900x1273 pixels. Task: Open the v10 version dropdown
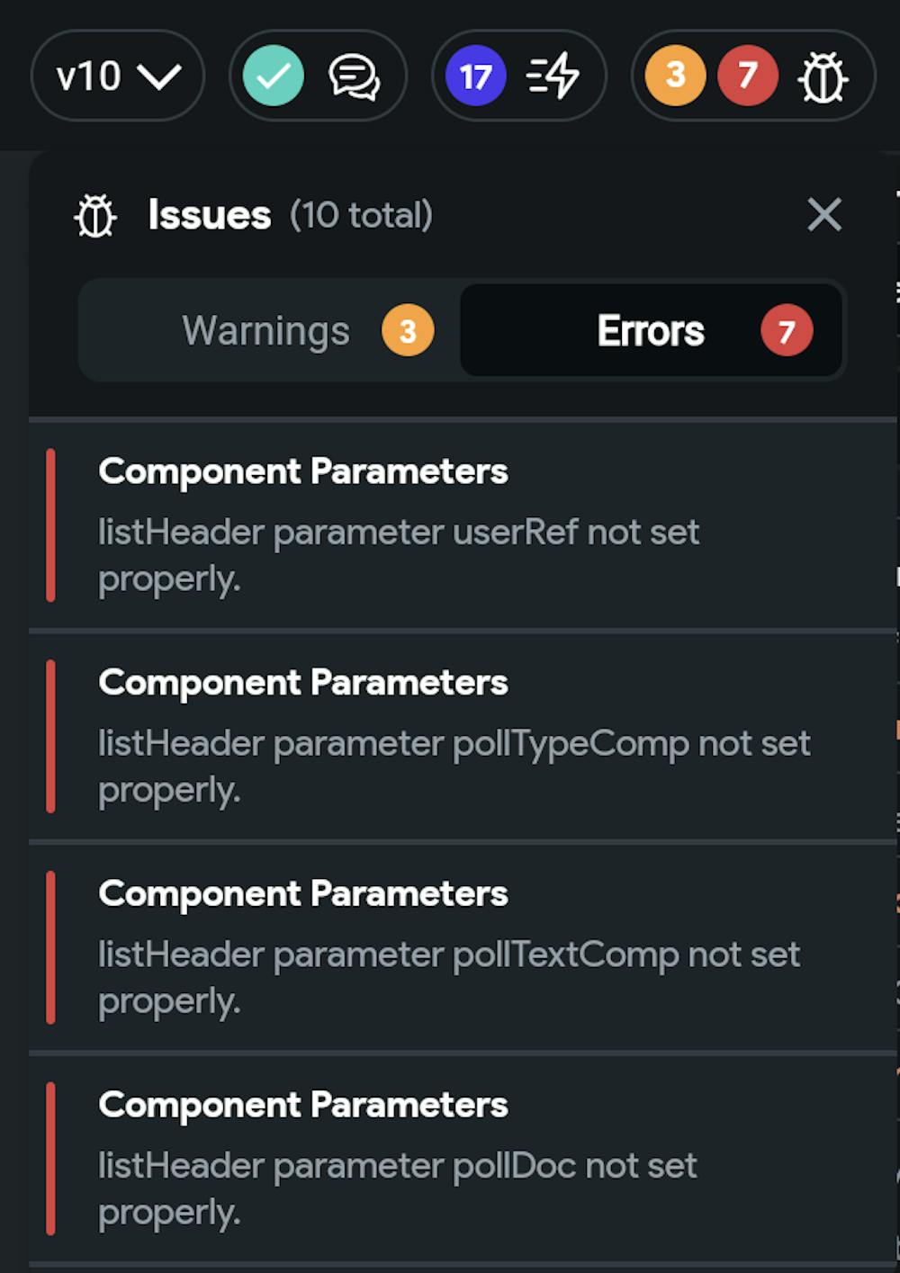117,76
